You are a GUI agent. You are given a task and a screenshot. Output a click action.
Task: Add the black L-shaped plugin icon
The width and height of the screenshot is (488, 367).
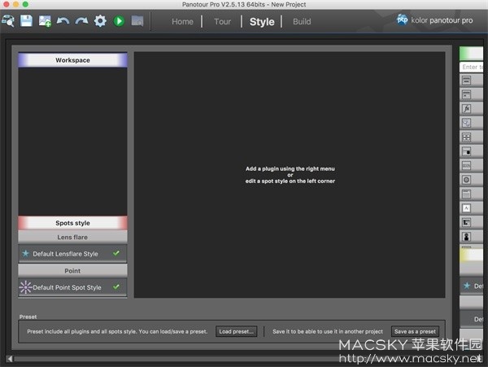pyautogui.click(x=466, y=223)
